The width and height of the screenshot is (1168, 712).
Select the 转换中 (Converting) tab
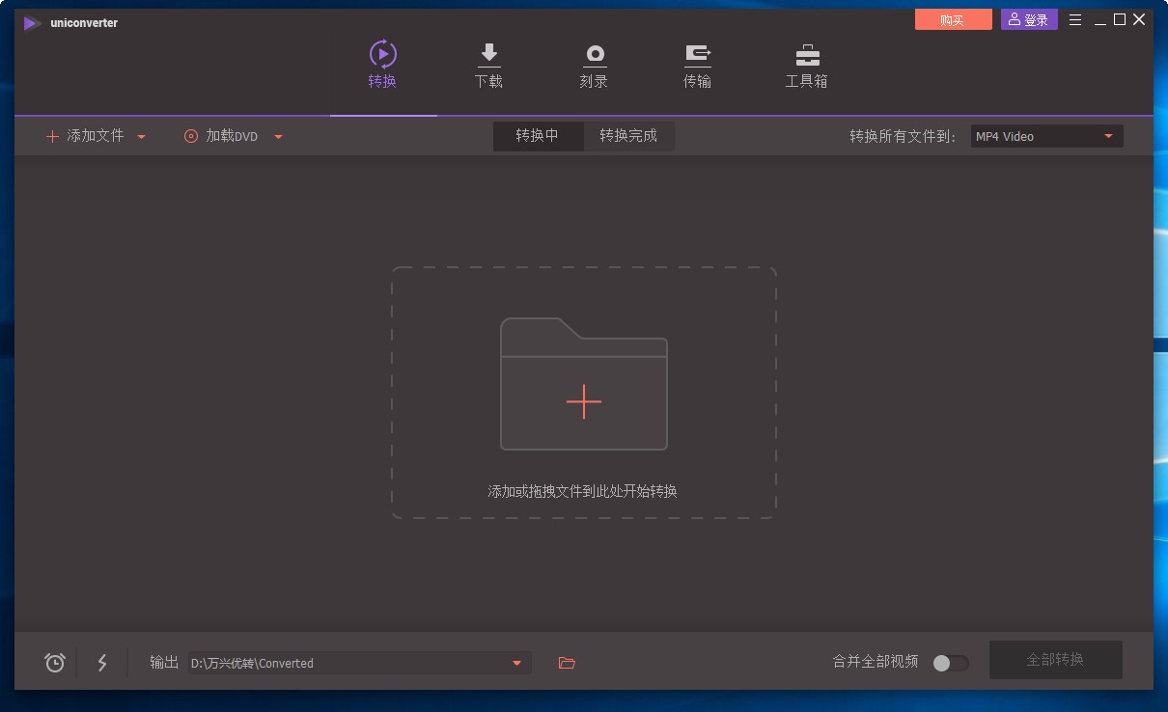tap(538, 136)
